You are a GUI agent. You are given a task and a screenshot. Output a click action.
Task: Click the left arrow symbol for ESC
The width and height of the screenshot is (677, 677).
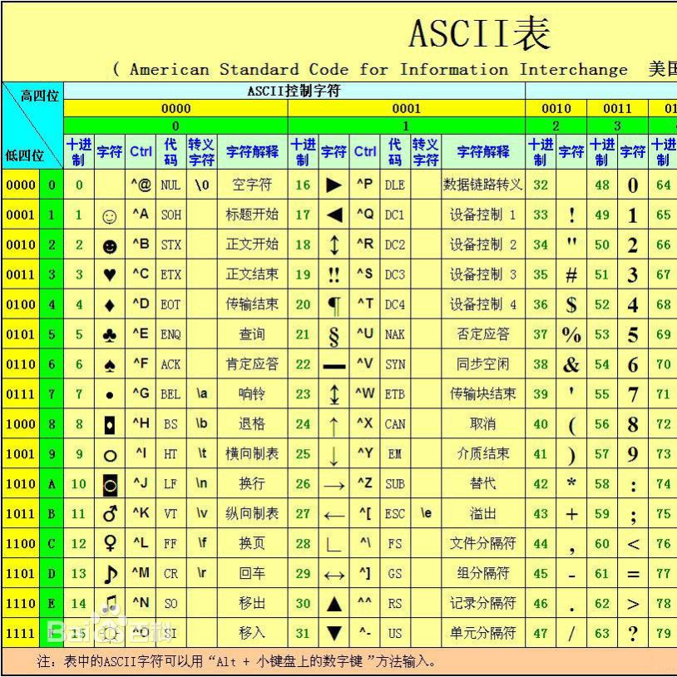[x=334, y=514]
